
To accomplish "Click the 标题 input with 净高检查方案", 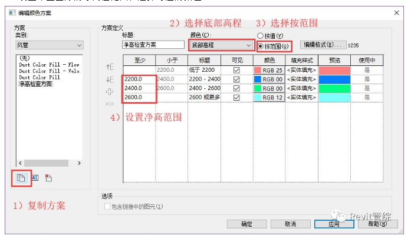I will 153,45.
